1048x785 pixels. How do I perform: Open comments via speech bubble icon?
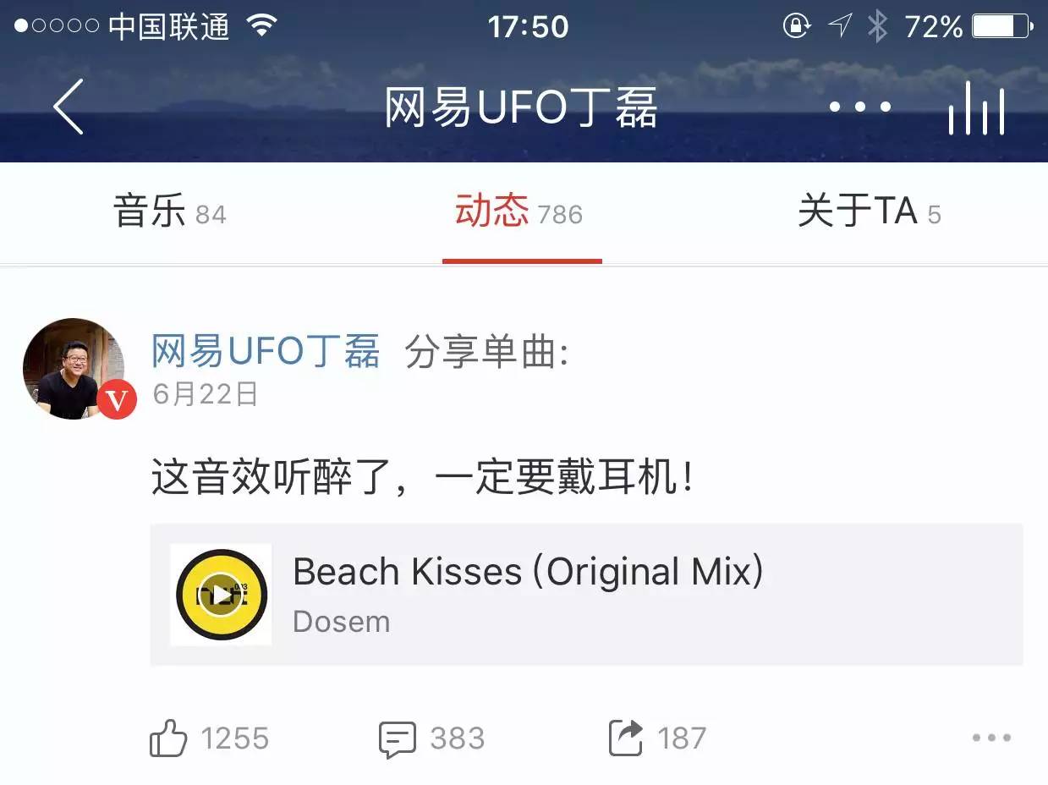397,739
